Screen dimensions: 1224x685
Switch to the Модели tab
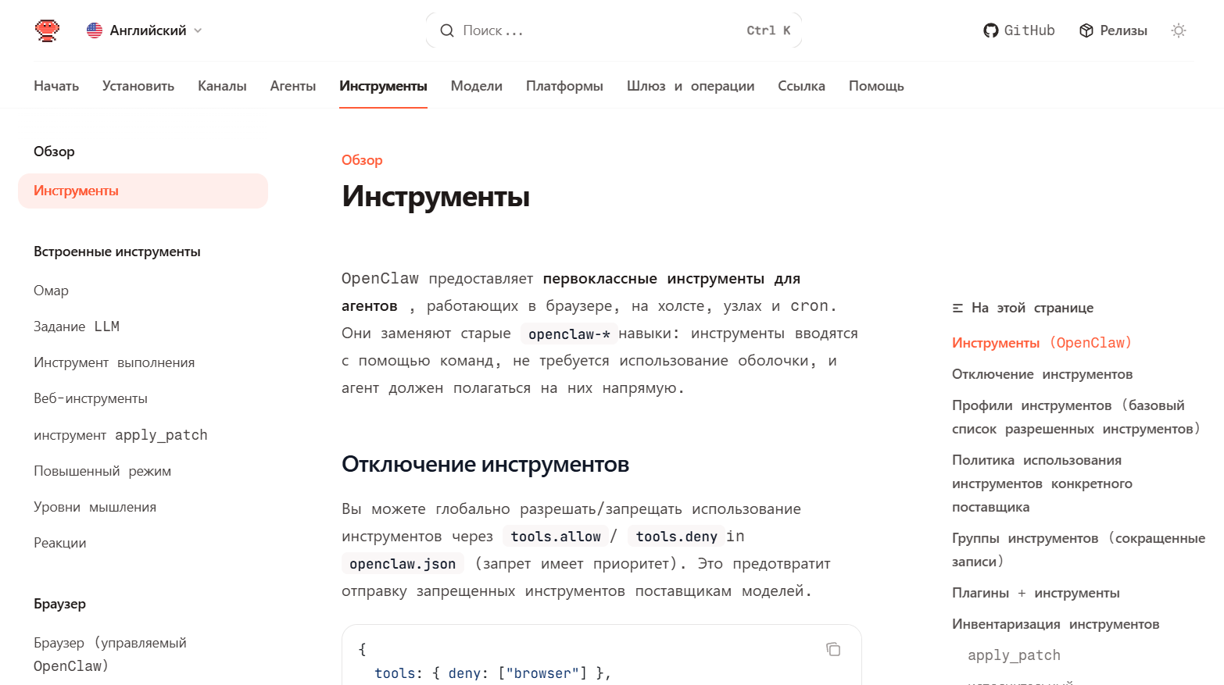point(476,86)
